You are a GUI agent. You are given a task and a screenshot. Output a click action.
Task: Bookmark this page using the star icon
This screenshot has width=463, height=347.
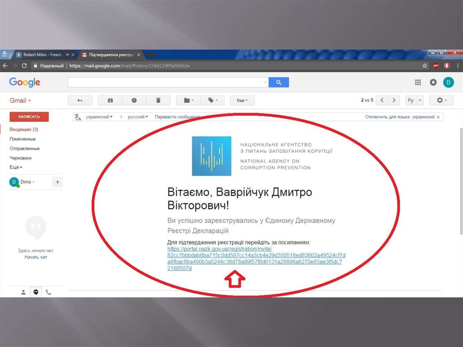425,66
